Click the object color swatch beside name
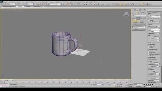This screenshot has width=162, height=91. (145, 27)
